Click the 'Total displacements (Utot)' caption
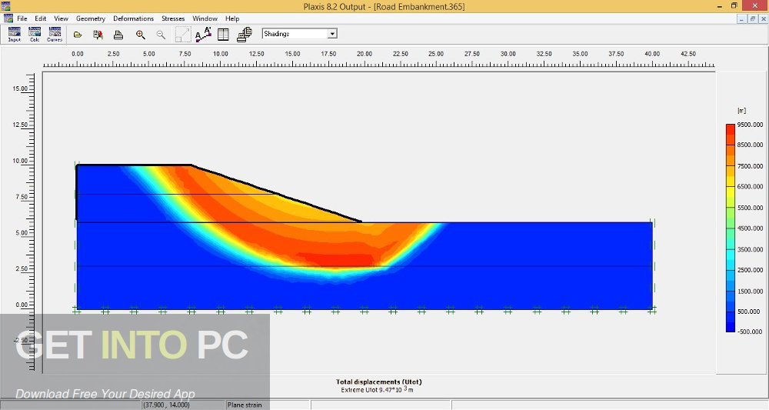769x410 pixels. point(378,382)
